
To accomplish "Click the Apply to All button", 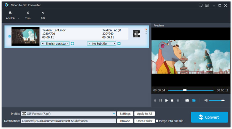I will (x=145, y=114).
